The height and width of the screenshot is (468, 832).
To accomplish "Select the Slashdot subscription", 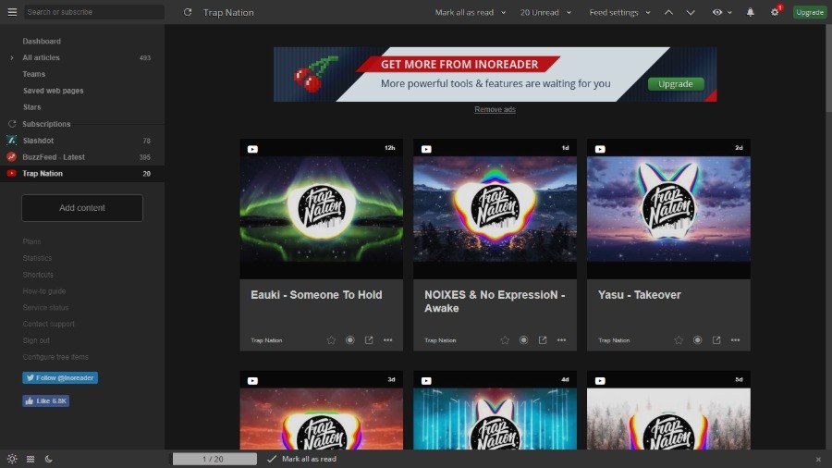I will pyautogui.click(x=37, y=141).
